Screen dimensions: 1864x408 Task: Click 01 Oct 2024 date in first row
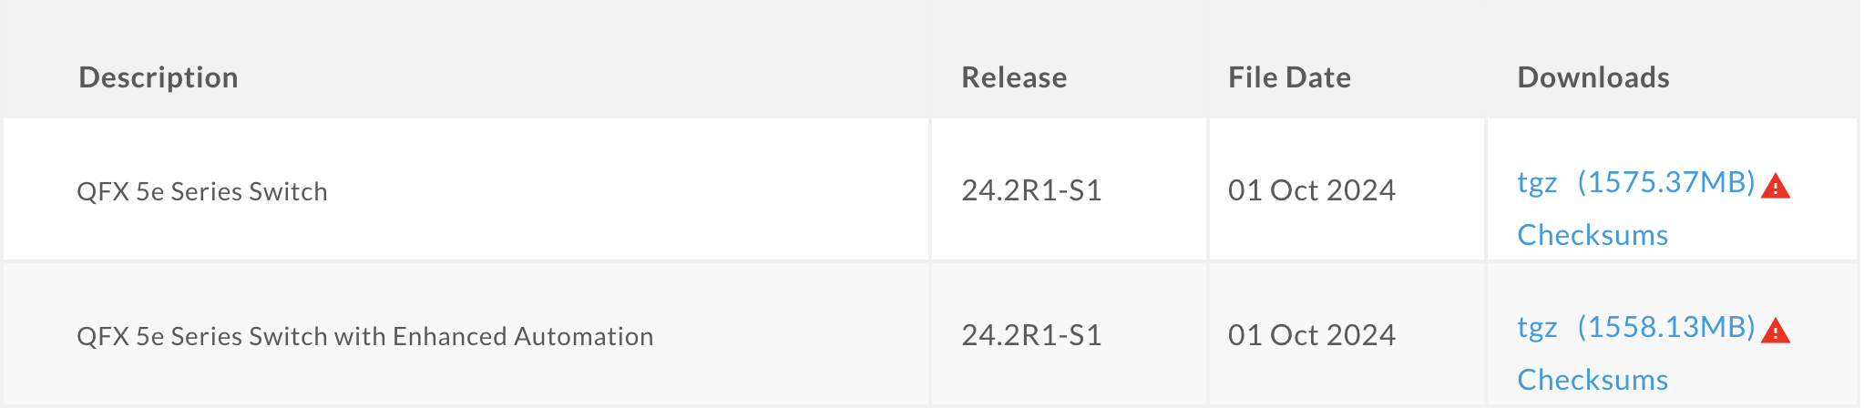pos(1311,190)
